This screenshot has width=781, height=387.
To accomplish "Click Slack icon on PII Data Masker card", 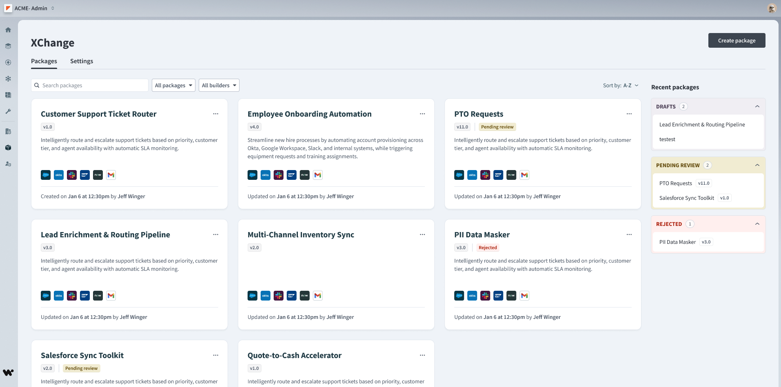I will [485, 296].
